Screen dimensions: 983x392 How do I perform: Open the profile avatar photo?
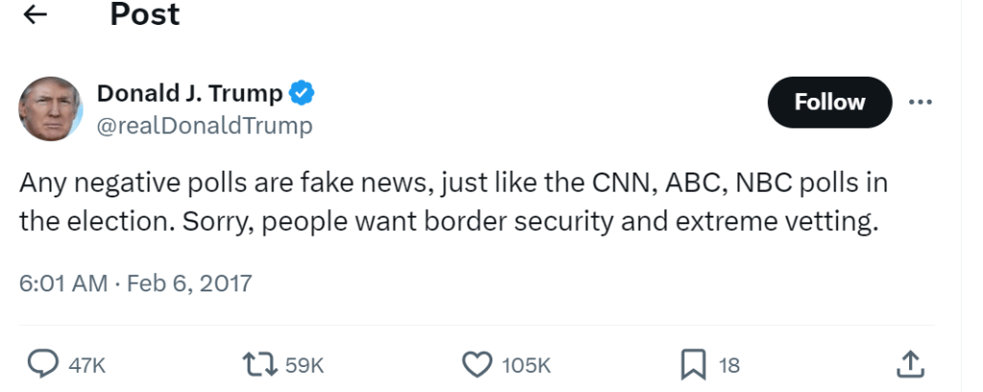(x=50, y=108)
